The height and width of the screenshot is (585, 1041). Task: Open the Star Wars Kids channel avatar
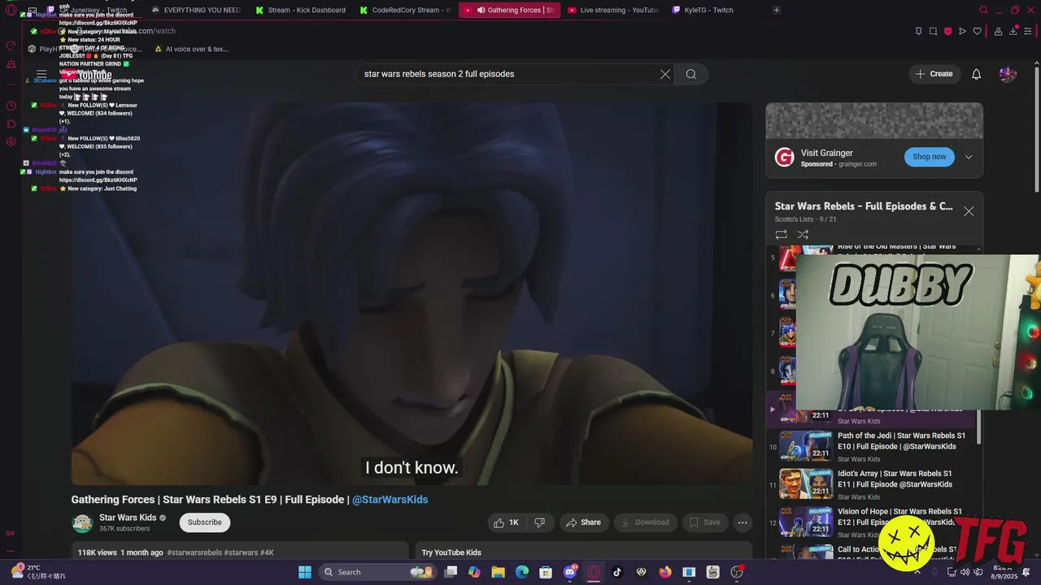pyautogui.click(x=82, y=523)
